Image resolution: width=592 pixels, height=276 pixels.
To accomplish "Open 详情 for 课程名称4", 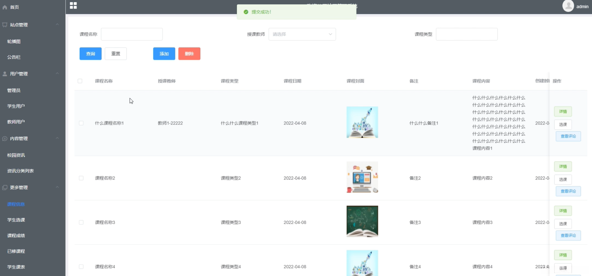I will pos(563,255).
